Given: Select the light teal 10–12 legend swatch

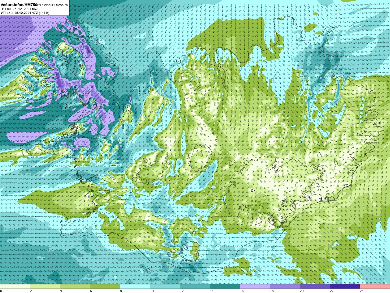Looking at the screenshot, I should 165,287.
